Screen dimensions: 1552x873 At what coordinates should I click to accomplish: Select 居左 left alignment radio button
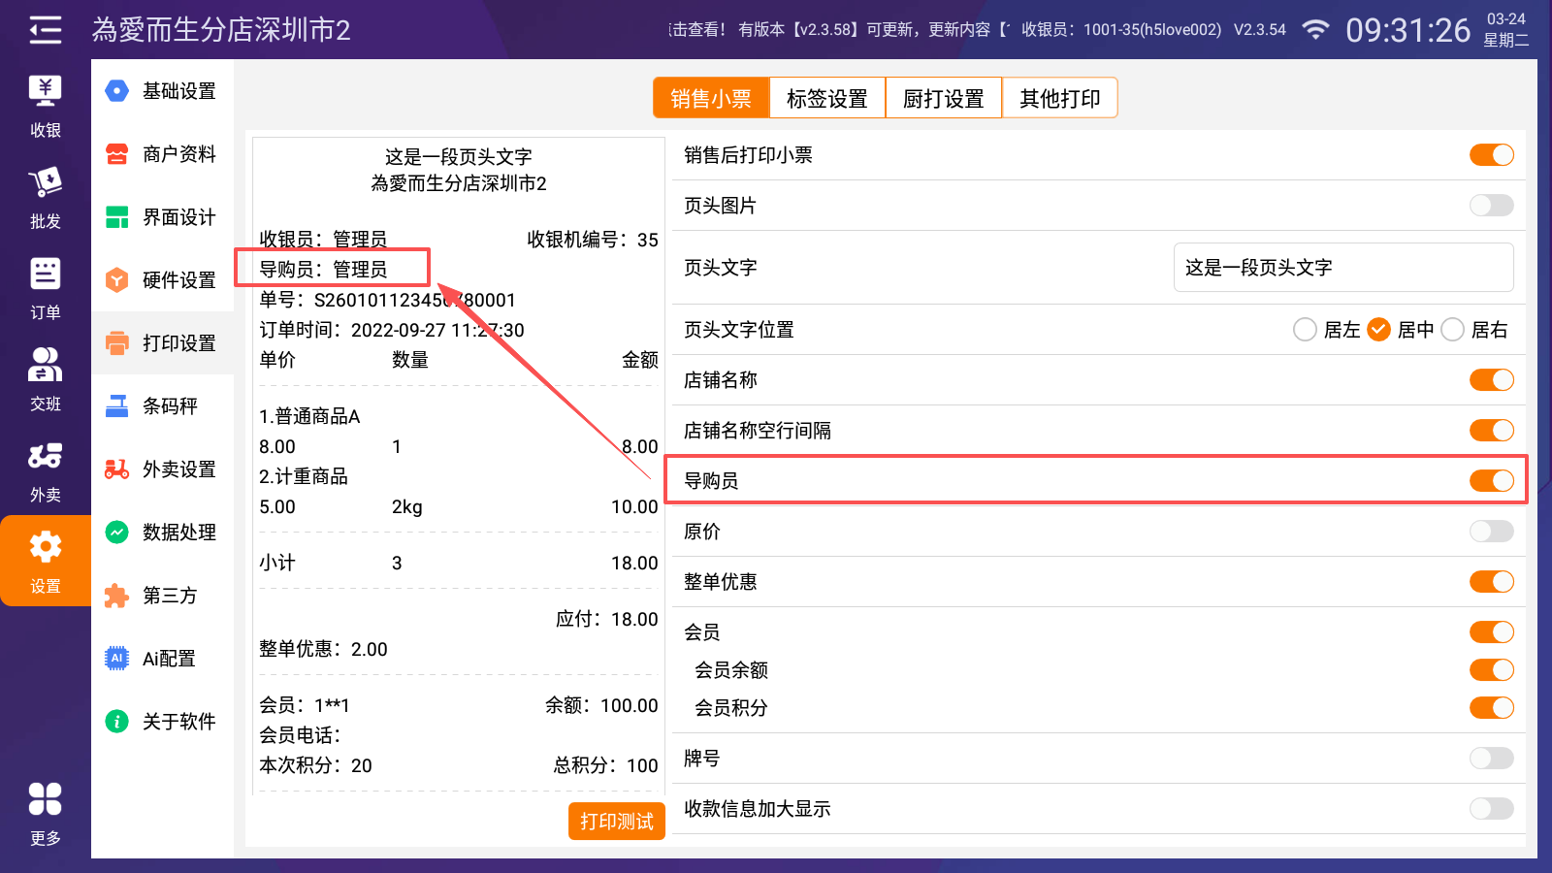click(x=1305, y=330)
